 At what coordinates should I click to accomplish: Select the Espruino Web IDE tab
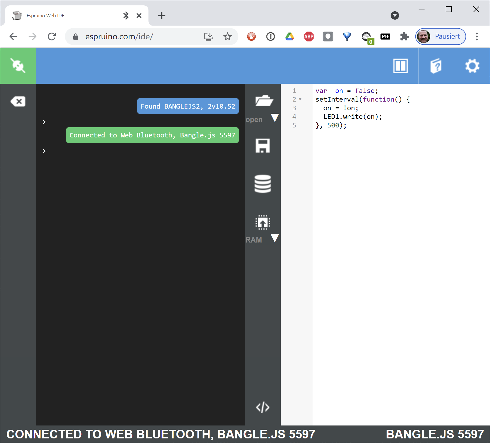click(x=67, y=16)
